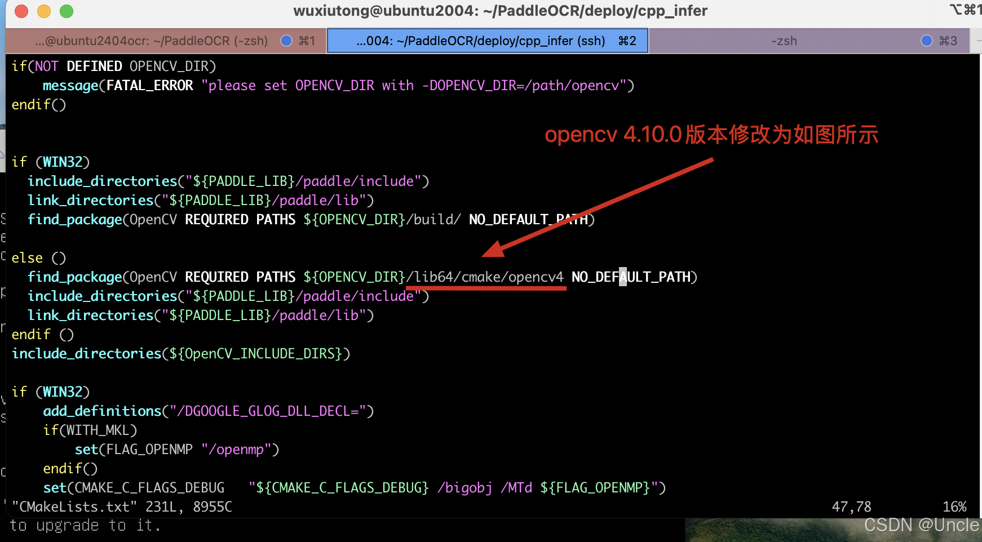This screenshot has width=982, height=542.
Task: Click the cursor position indicator 47,78
Action: (x=851, y=507)
